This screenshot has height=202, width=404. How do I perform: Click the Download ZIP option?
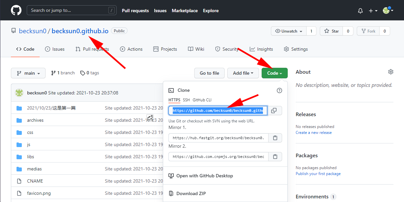pos(225,193)
